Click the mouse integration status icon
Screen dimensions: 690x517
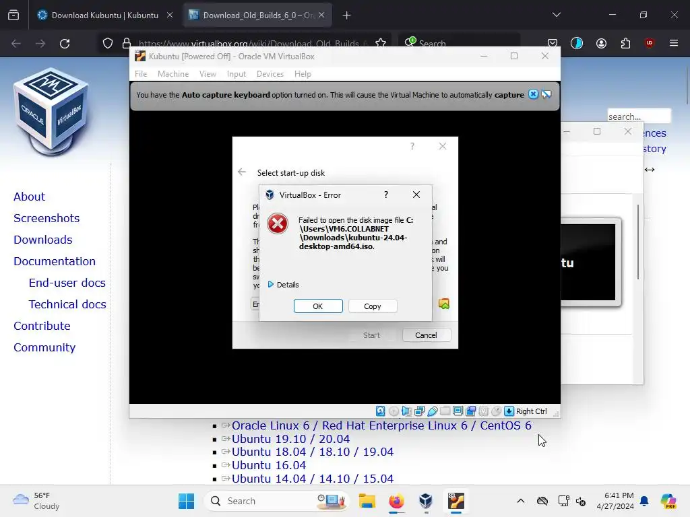point(496,411)
